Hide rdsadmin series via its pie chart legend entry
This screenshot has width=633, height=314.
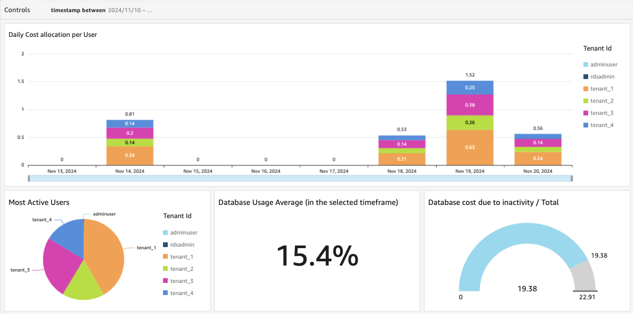pyautogui.click(x=166, y=244)
